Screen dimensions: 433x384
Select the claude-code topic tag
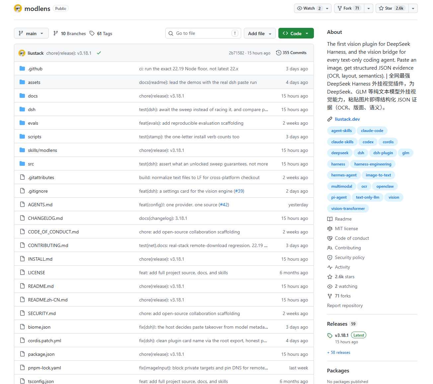click(x=372, y=131)
